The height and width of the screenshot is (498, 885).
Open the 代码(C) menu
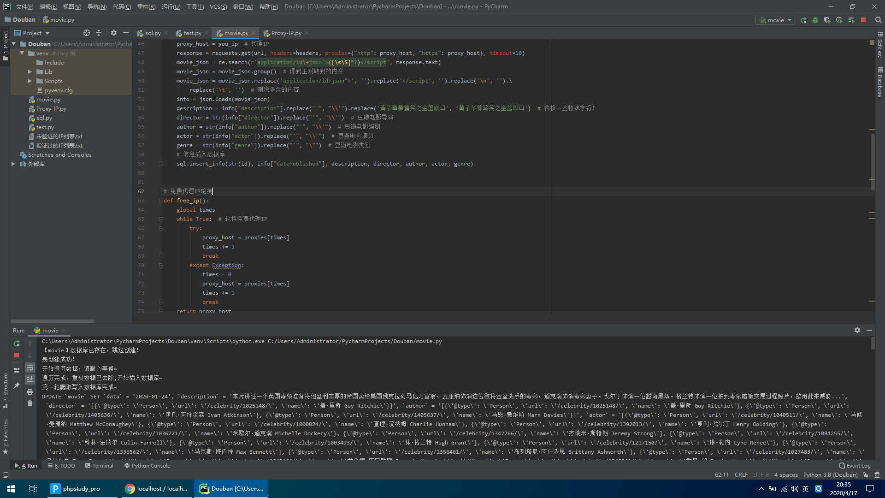122,6
